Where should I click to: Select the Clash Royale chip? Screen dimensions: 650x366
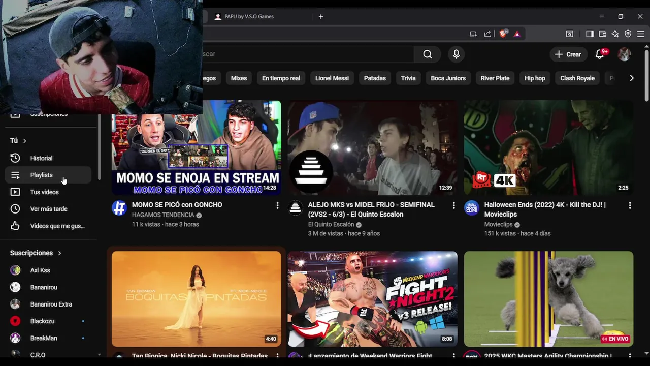click(577, 78)
